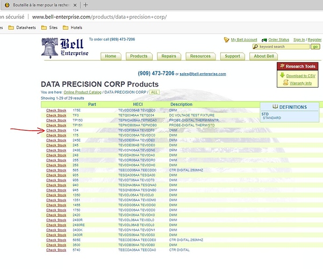Check Stock for part TF3
This screenshot has width=323, height=269.
pyautogui.click(x=56, y=115)
